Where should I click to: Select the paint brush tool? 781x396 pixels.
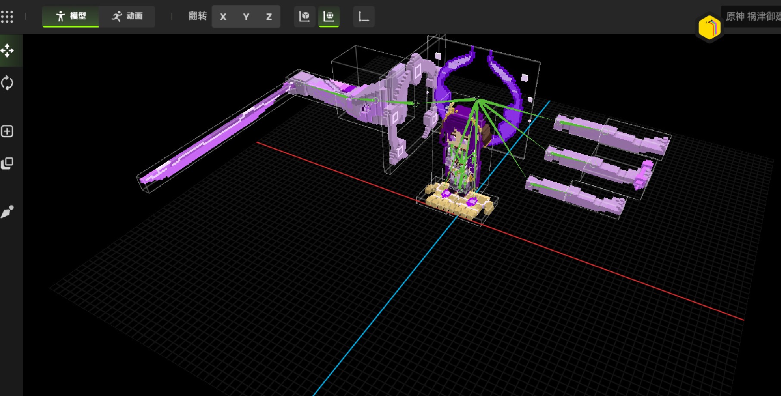(x=7, y=212)
